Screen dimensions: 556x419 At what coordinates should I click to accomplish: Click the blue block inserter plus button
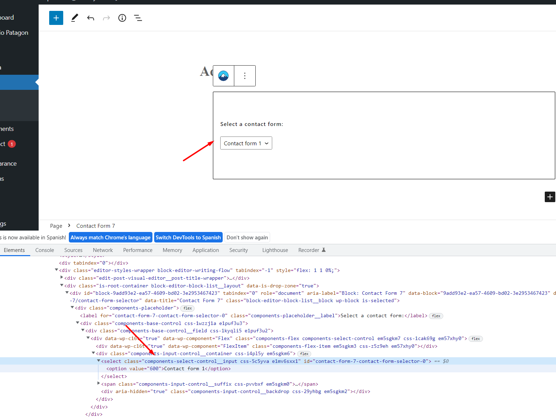coord(56,18)
